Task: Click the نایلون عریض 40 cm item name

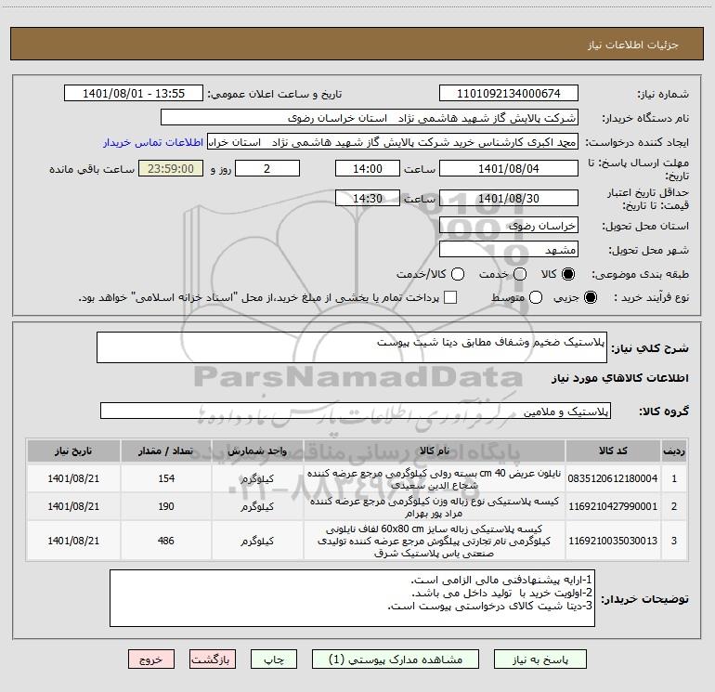Action: [435, 478]
